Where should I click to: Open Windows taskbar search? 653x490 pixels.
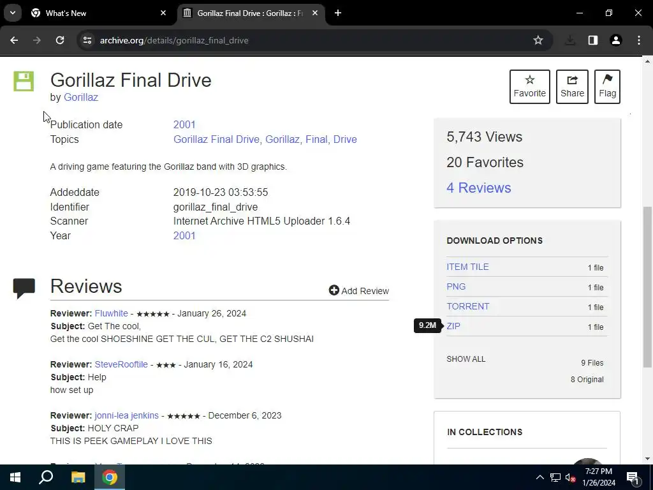46,477
